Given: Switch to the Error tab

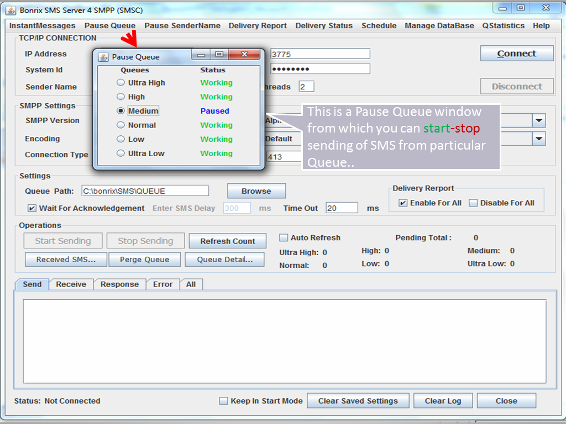Looking at the screenshot, I should (163, 284).
